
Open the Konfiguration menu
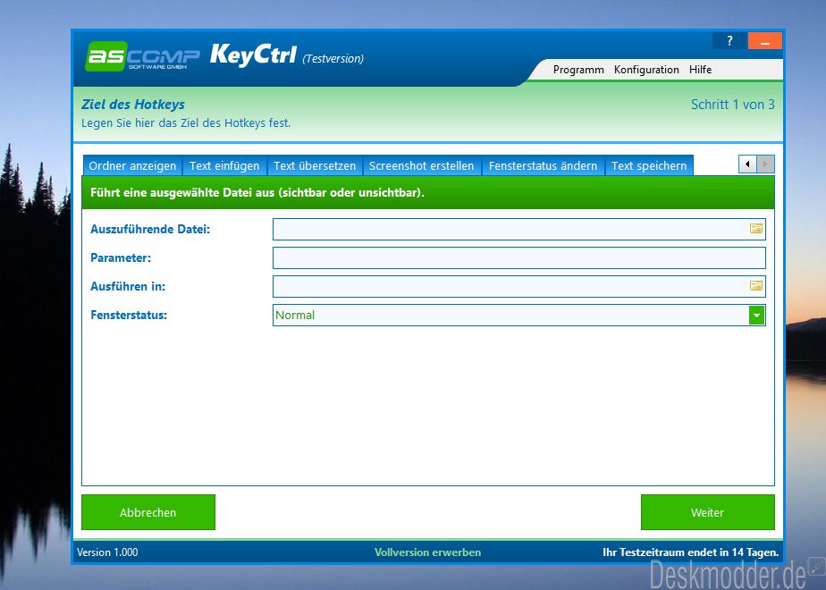click(x=646, y=70)
